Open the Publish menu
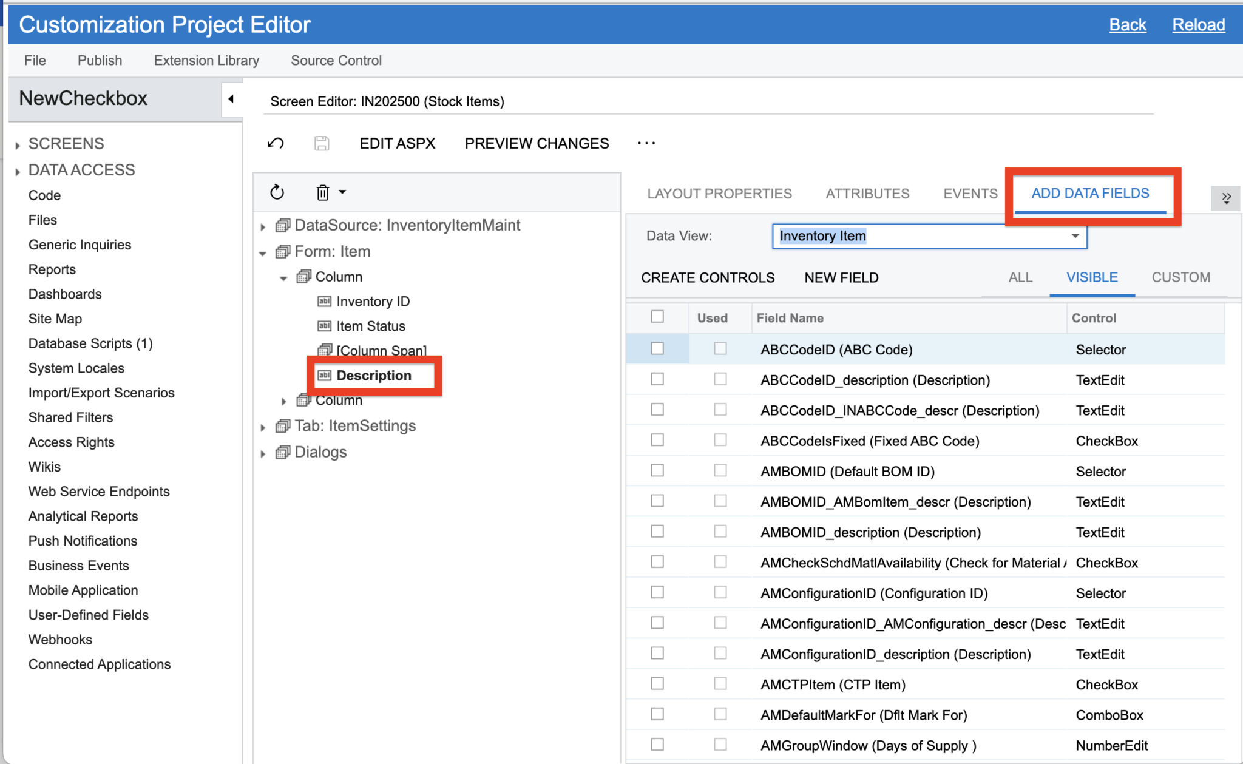The width and height of the screenshot is (1243, 764). click(99, 60)
